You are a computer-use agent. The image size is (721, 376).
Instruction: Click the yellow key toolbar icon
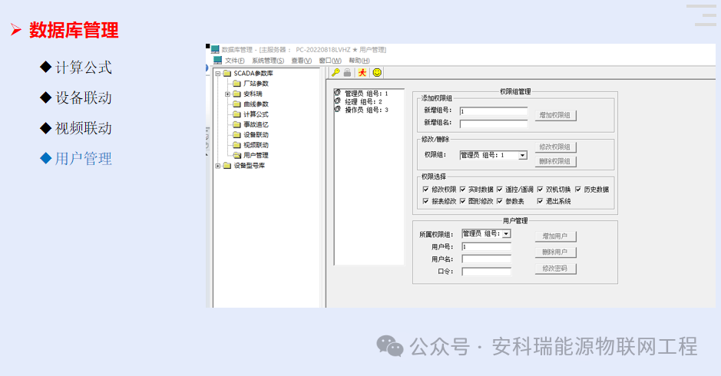click(x=336, y=73)
